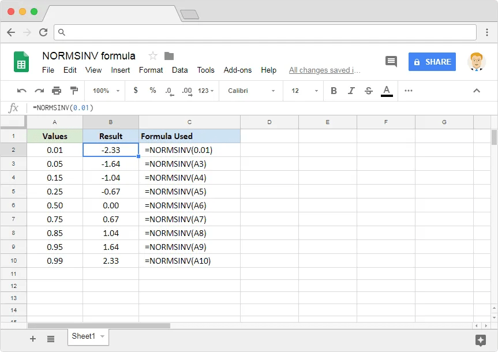The width and height of the screenshot is (498, 352).
Task: Toggle strikethrough formatting
Action: click(368, 91)
